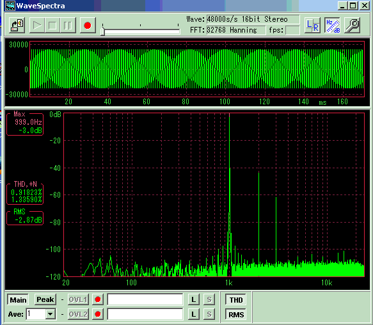Click the OVL1 overlay button
Image resolution: width=373 pixels, height=325 pixels.
[x=78, y=299]
